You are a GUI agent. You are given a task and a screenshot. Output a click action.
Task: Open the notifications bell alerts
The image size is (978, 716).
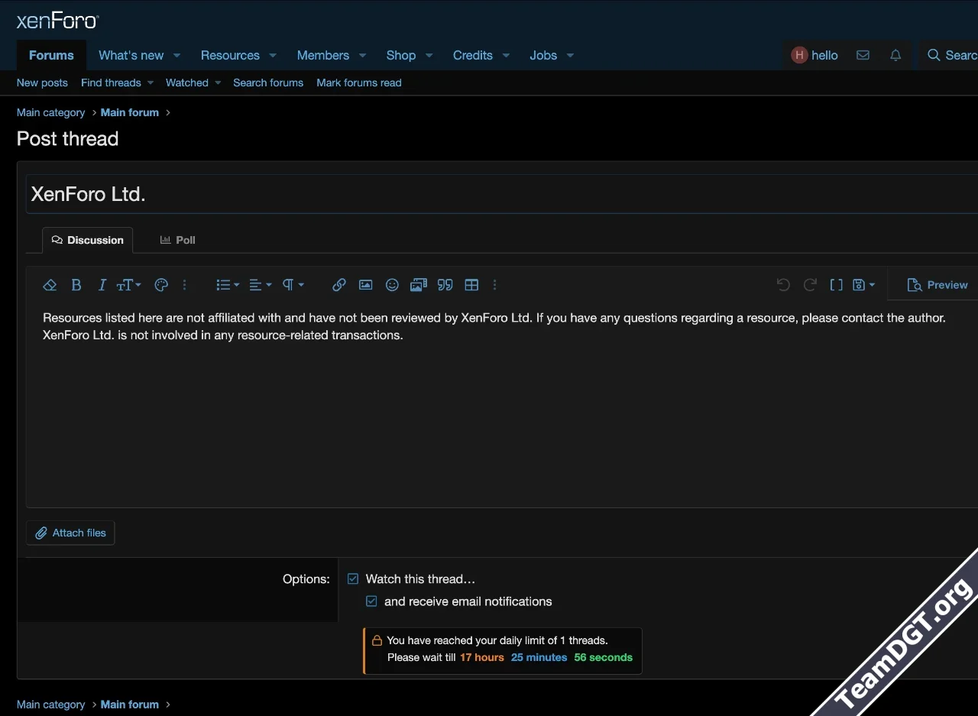pyautogui.click(x=895, y=55)
